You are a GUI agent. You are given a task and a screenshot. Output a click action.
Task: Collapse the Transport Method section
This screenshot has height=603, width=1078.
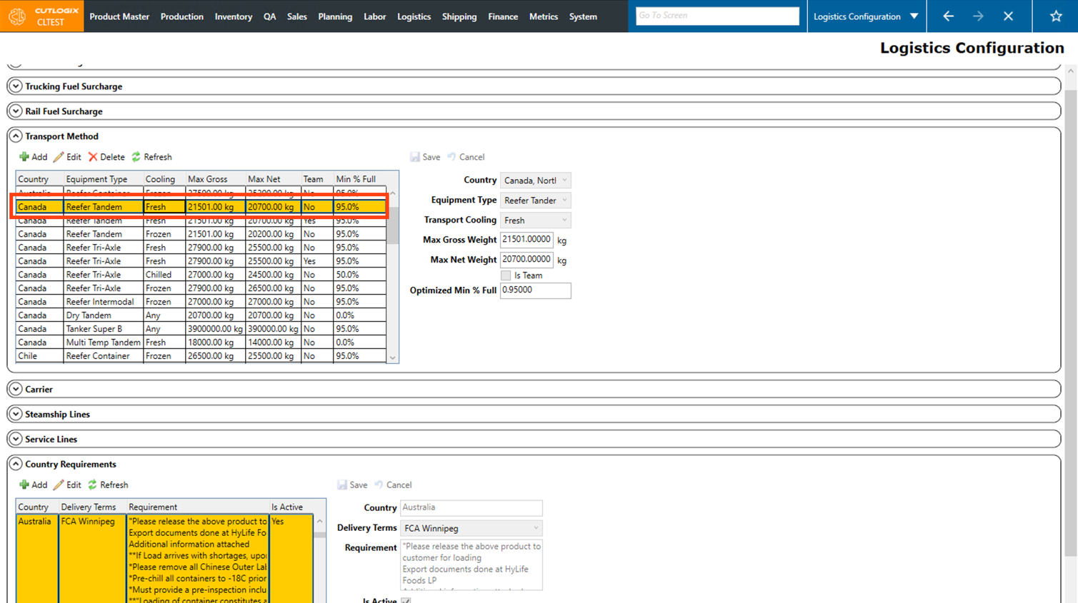coord(16,136)
